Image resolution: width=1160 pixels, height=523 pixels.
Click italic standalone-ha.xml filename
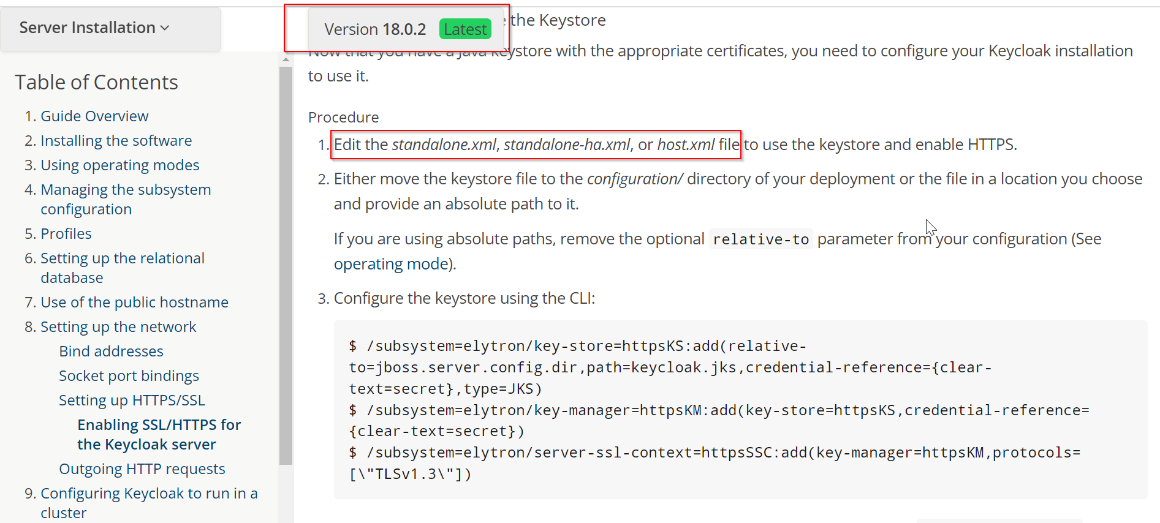coord(566,145)
